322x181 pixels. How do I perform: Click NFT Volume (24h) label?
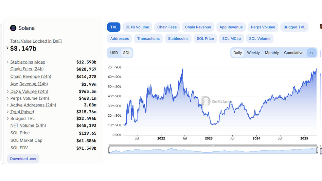(28, 125)
